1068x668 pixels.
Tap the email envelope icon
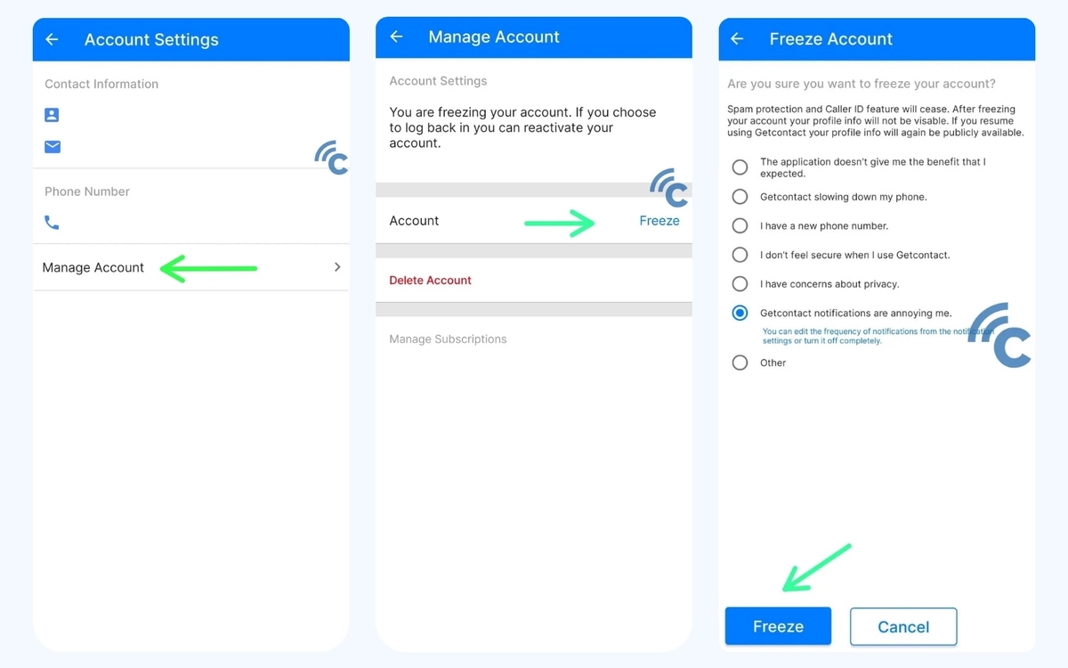pyautogui.click(x=53, y=146)
